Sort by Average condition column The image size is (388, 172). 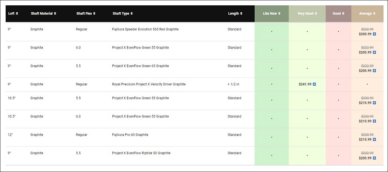click(367, 13)
